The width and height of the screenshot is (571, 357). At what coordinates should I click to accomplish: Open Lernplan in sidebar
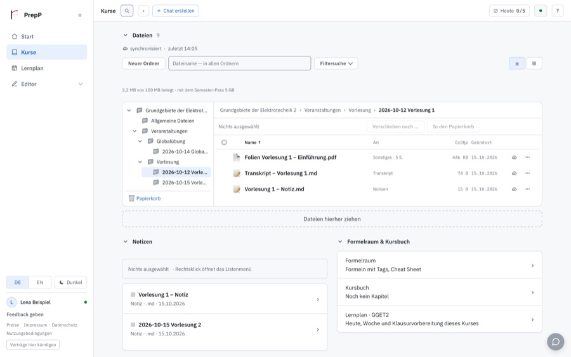46,68
